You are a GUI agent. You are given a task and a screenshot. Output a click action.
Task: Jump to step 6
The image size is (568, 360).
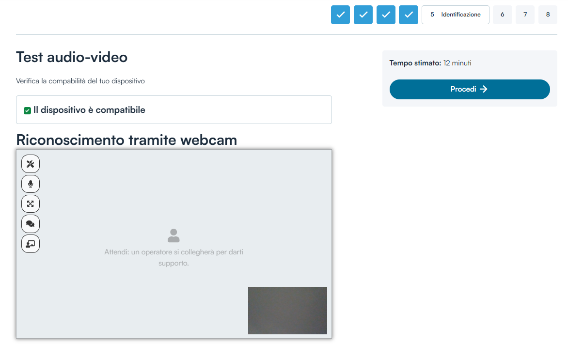pyautogui.click(x=502, y=15)
